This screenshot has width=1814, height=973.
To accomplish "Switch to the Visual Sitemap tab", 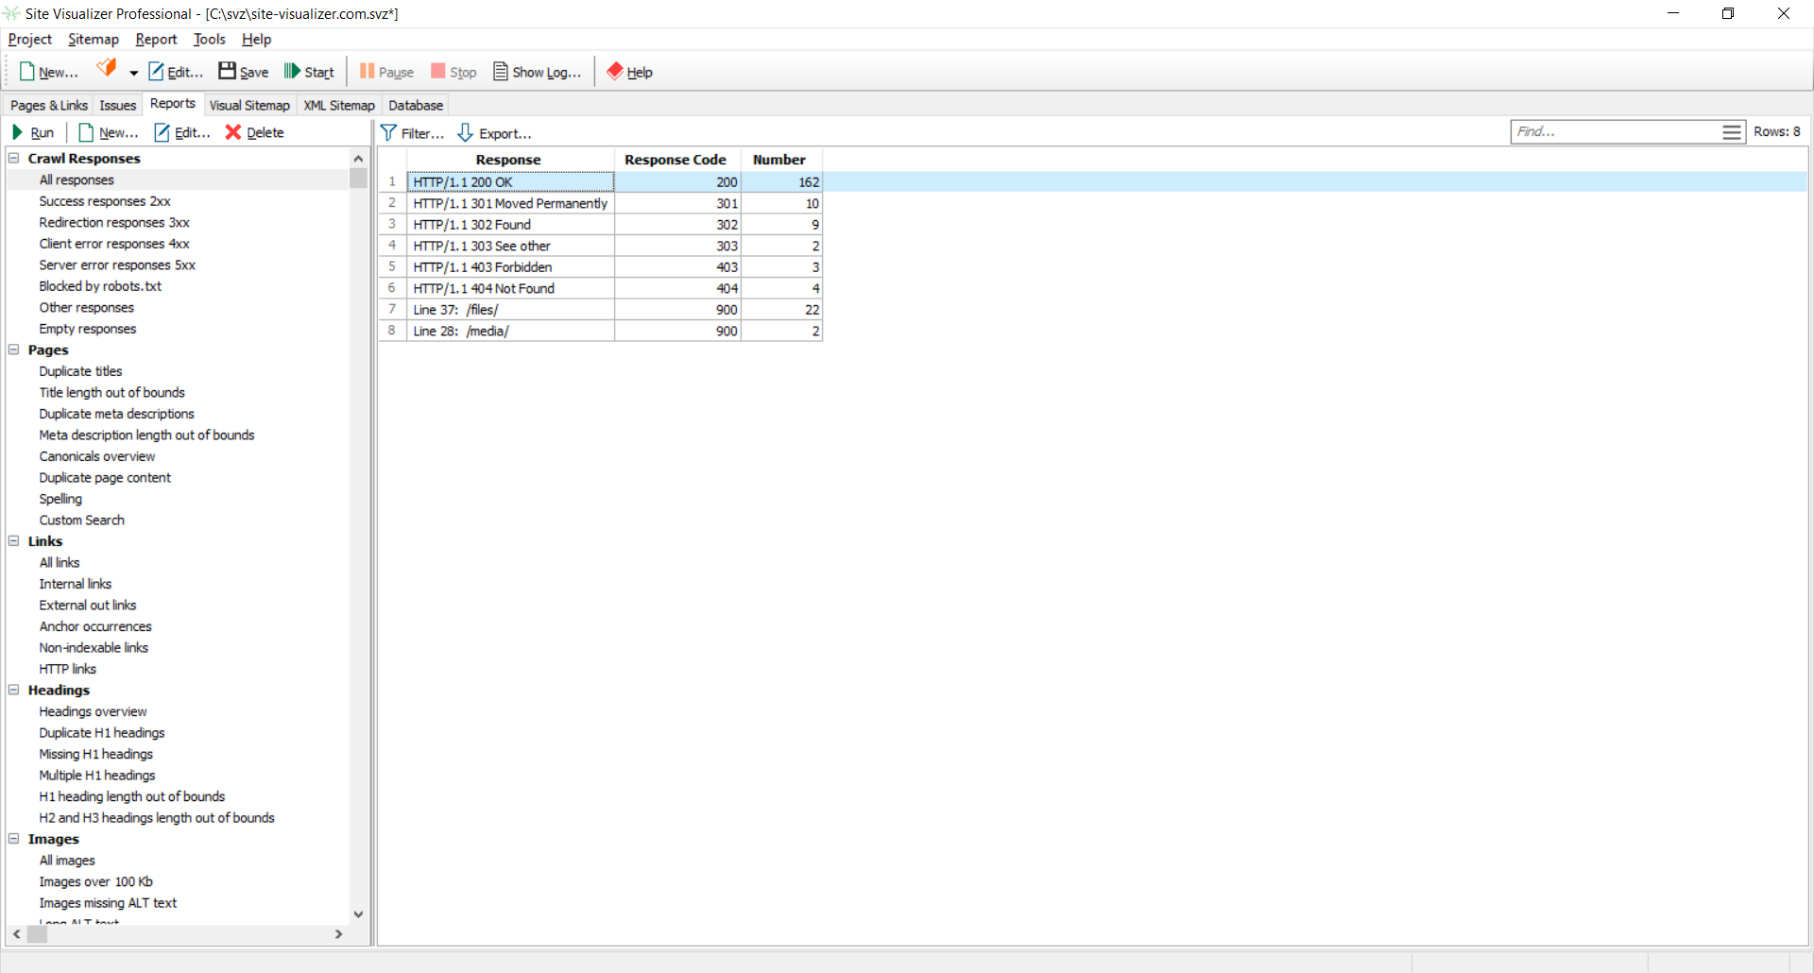I will (x=249, y=105).
